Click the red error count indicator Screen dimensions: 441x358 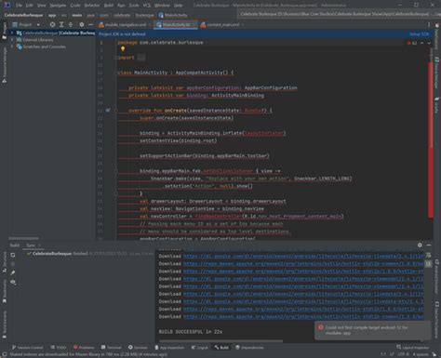click(x=412, y=43)
